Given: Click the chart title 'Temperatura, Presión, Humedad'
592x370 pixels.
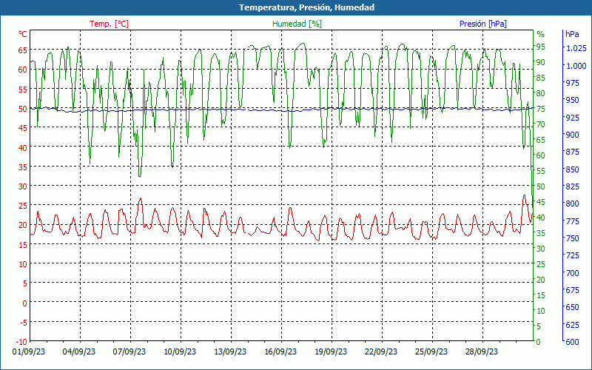Looking at the screenshot, I should [x=306, y=7].
